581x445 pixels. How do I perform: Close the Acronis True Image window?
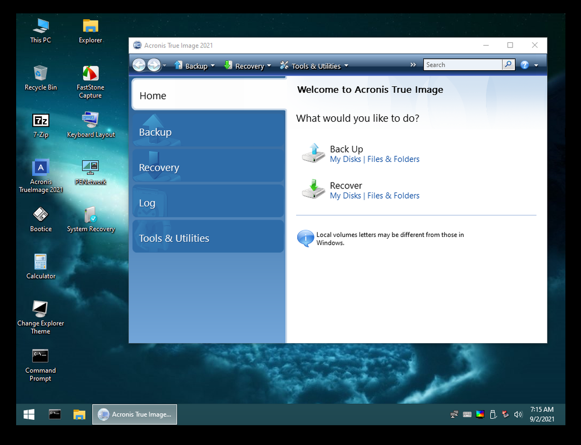tap(535, 45)
